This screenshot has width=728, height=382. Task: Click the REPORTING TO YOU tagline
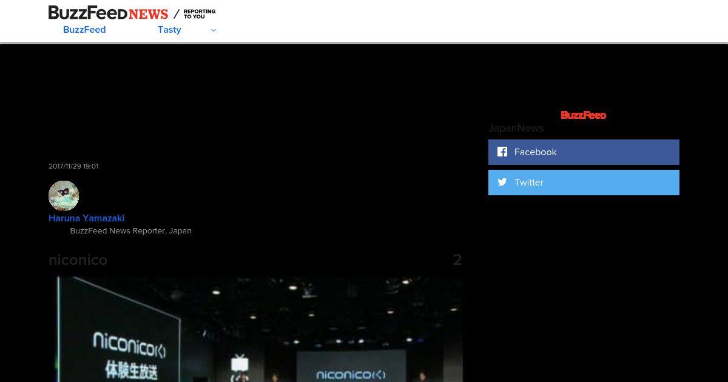(200, 14)
